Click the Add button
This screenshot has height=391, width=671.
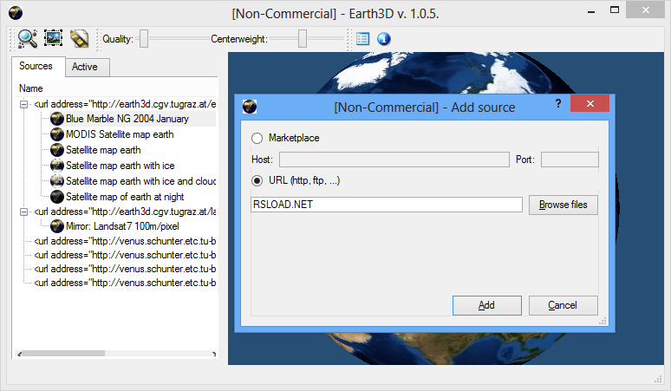pos(487,305)
